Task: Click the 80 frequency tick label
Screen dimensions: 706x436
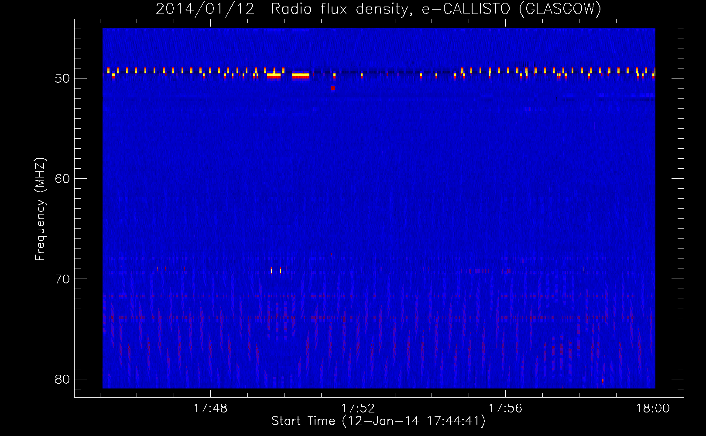Action: [x=62, y=379]
